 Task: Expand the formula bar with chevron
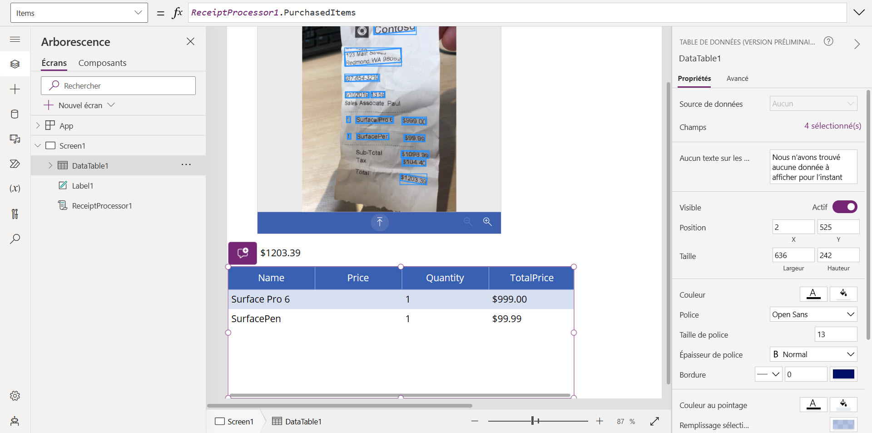859,13
